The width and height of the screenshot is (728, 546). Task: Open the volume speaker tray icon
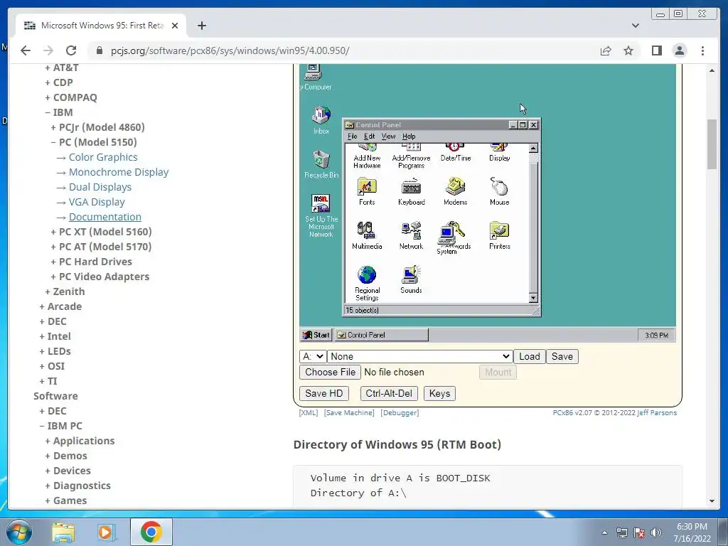656,532
